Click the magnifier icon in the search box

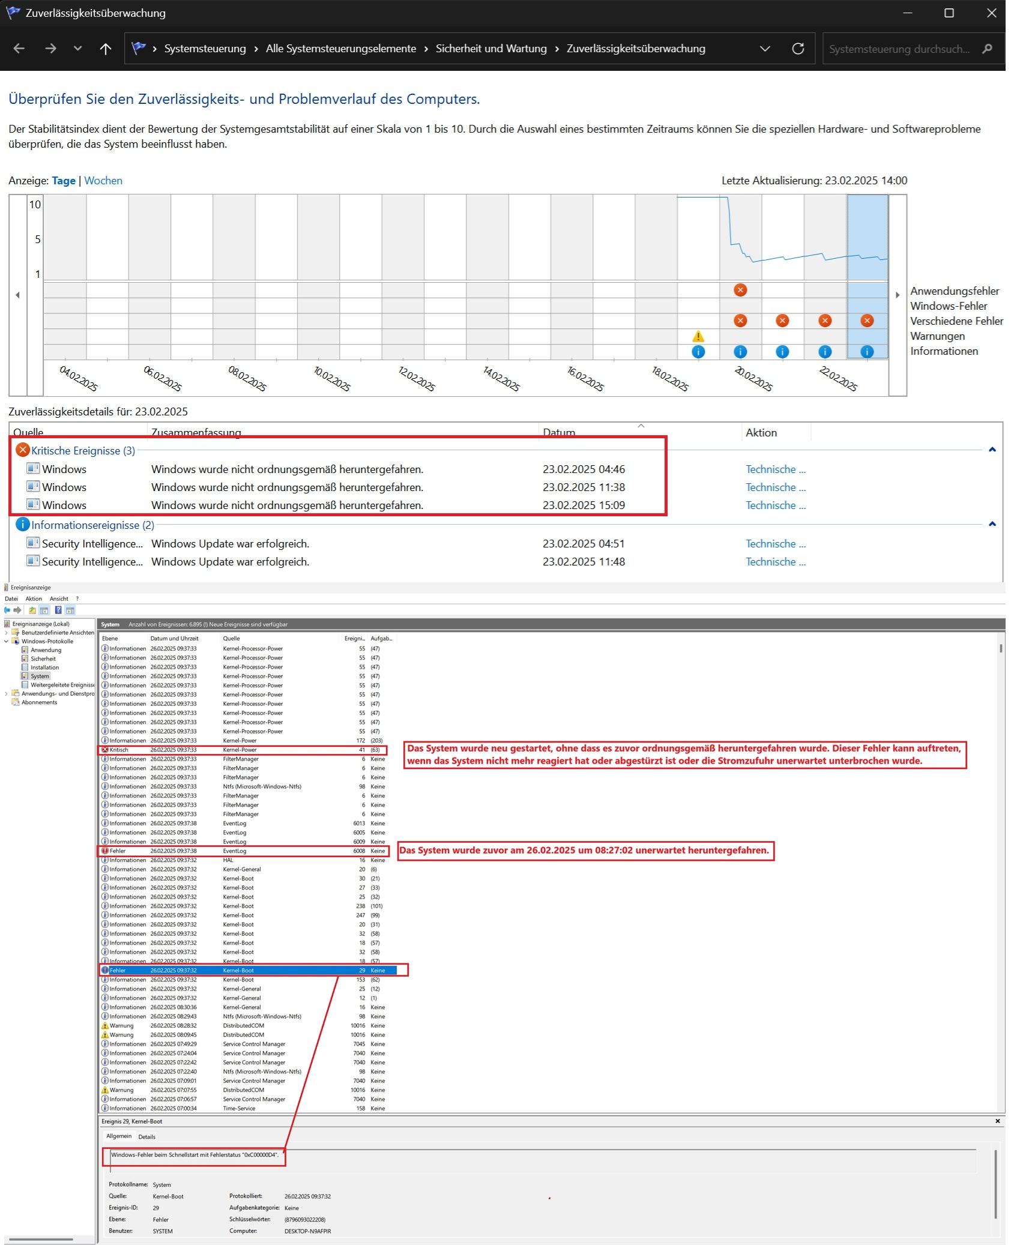(987, 49)
